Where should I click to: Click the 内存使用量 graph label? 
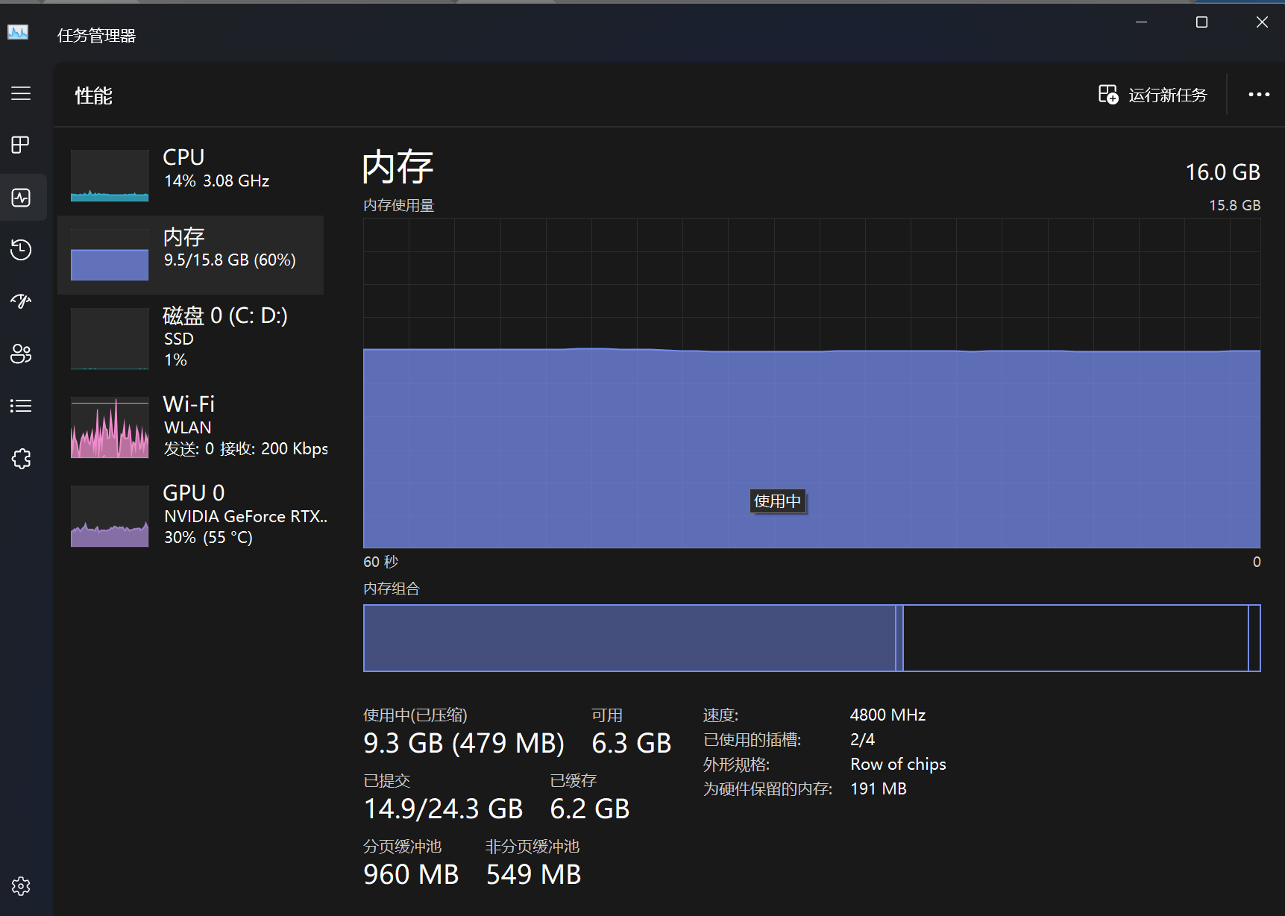point(399,205)
